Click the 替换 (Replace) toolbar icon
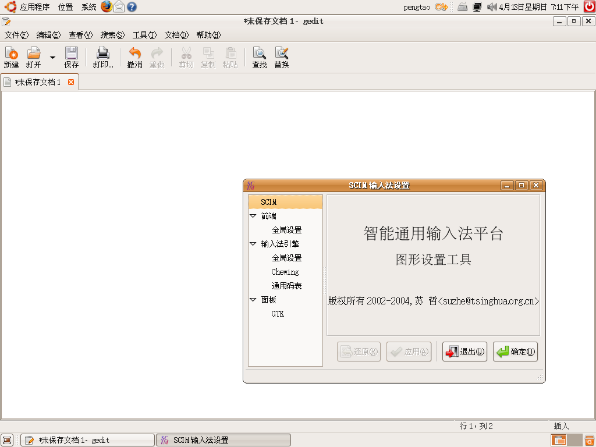596x447 pixels. 282,58
